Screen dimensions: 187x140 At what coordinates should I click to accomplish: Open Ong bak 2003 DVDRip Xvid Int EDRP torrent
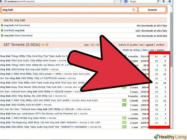click(x=21, y=105)
